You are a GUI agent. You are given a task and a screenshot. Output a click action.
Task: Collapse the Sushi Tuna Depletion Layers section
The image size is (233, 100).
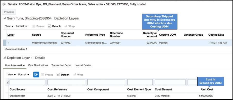point(5,18)
